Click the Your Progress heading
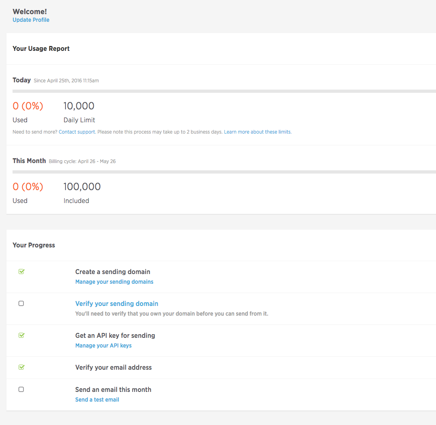436x425 pixels. [x=34, y=245]
